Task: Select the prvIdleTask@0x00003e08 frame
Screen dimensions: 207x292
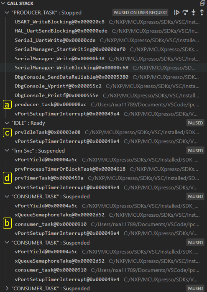Action: point(104,132)
